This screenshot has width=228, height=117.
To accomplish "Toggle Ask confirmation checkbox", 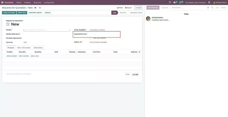I will [x=91, y=38].
